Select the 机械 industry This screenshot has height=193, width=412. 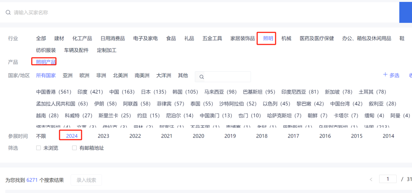click(286, 39)
